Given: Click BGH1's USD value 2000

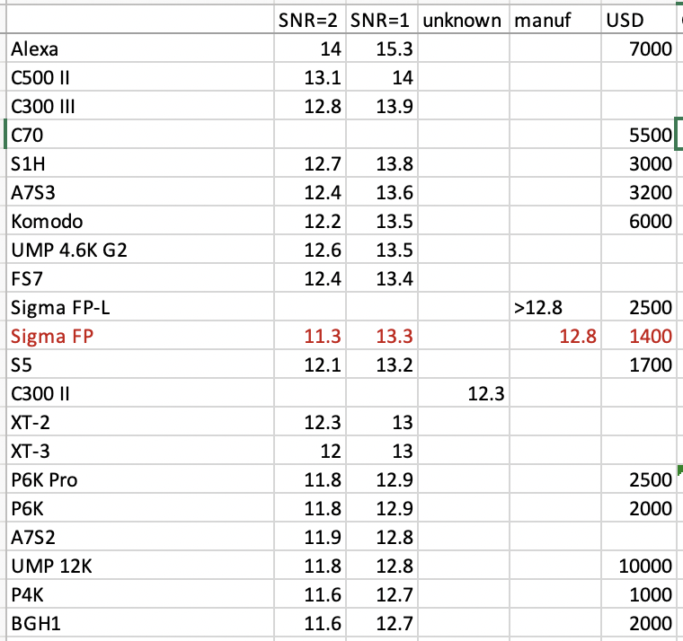Looking at the screenshot, I should click(638, 622).
